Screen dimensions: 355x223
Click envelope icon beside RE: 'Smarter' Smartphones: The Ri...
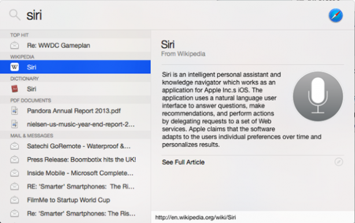click(x=14, y=187)
